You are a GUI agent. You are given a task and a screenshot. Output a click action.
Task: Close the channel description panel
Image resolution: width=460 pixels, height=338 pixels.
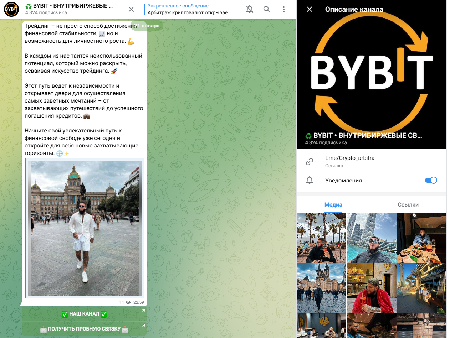pos(310,9)
